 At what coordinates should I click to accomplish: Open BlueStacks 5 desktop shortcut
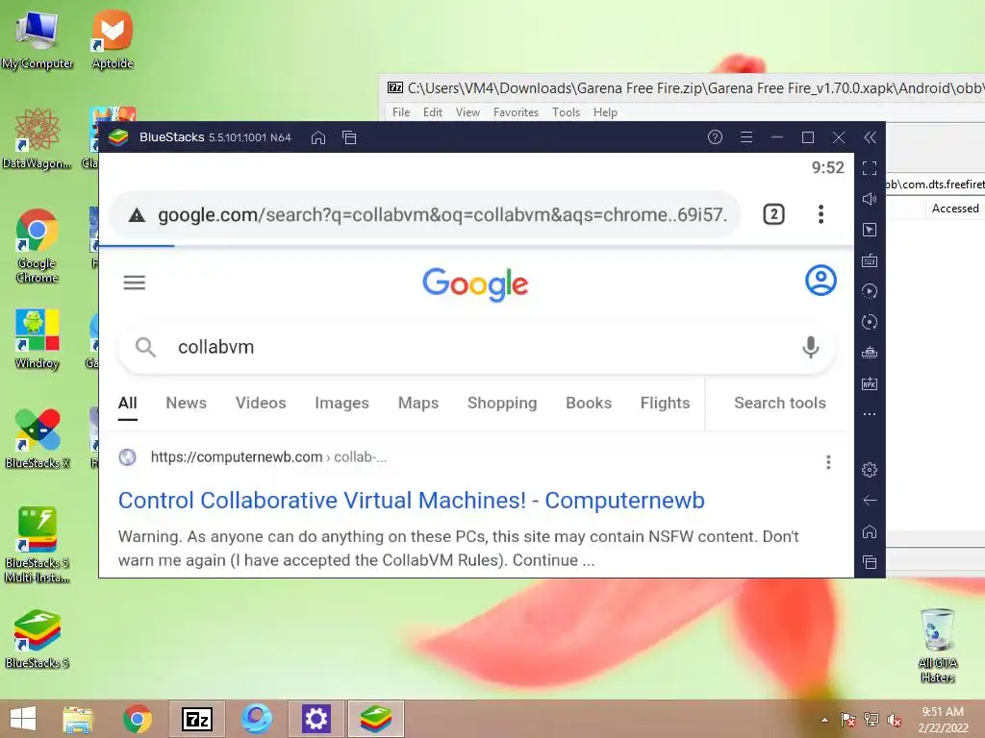coord(38,639)
